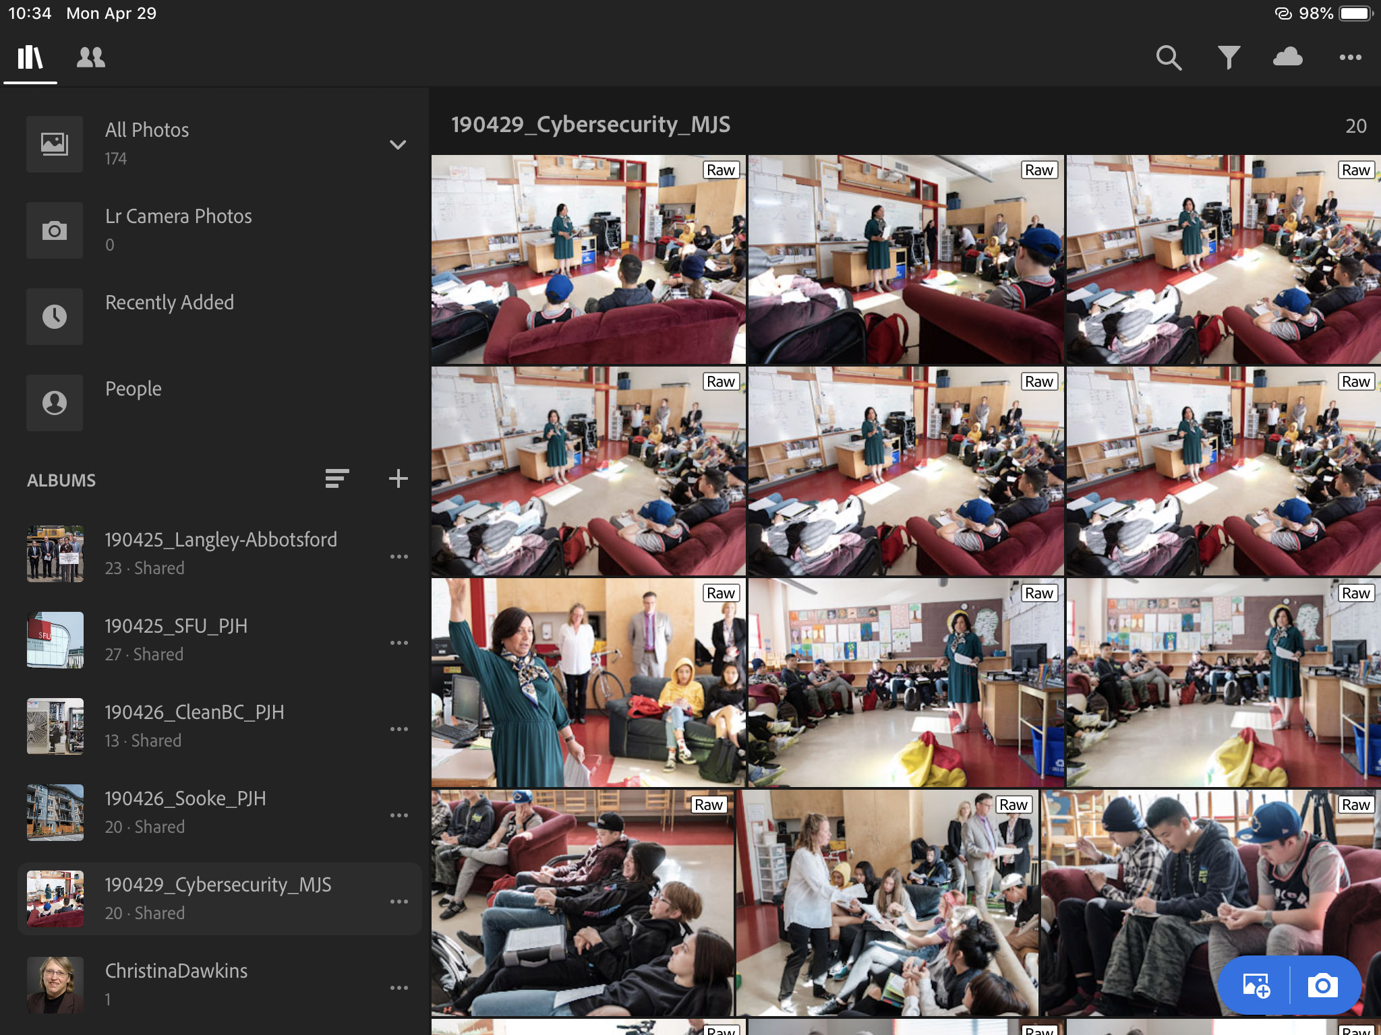The image size is (1381, 1035).
Task: Open options for 190426_Sooke_PJH album
Action: coord(399,815)
